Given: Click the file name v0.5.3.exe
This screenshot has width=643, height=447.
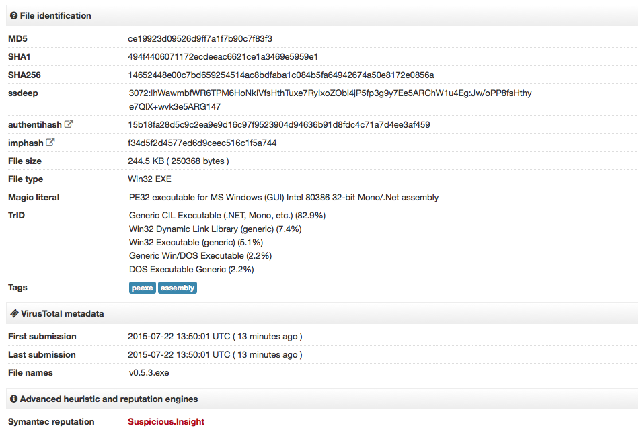Looking at the screenshot, I should [x=149, y=373].
